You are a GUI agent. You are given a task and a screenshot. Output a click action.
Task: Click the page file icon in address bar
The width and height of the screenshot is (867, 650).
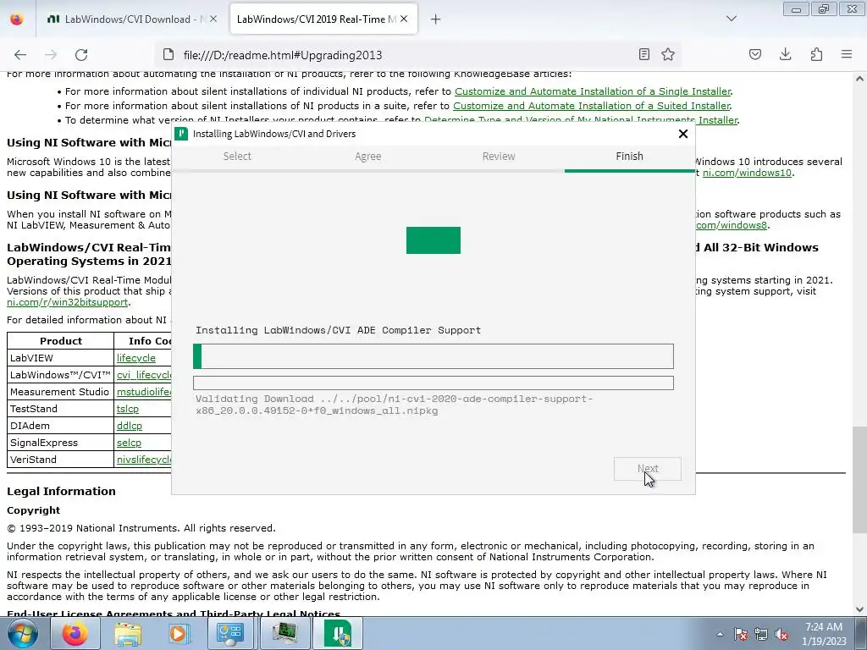[x=168, y=54]
